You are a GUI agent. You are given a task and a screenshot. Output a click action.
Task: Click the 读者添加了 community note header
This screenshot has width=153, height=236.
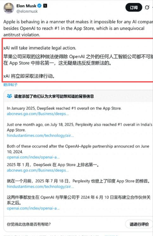[54, 96]
